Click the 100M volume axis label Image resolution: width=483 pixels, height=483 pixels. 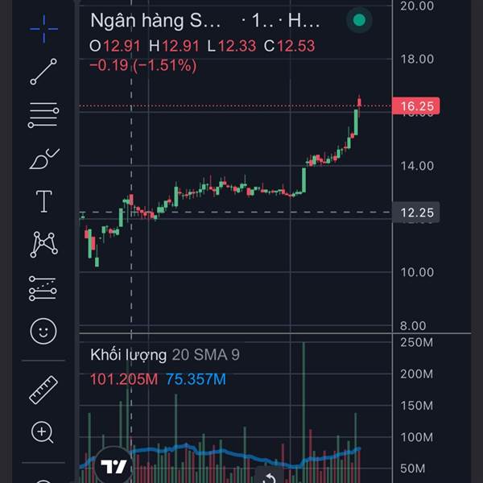(x=416, y=437)
